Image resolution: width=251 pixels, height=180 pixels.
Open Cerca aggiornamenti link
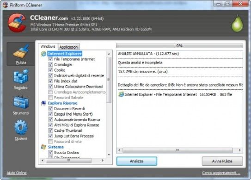[221, 173]
